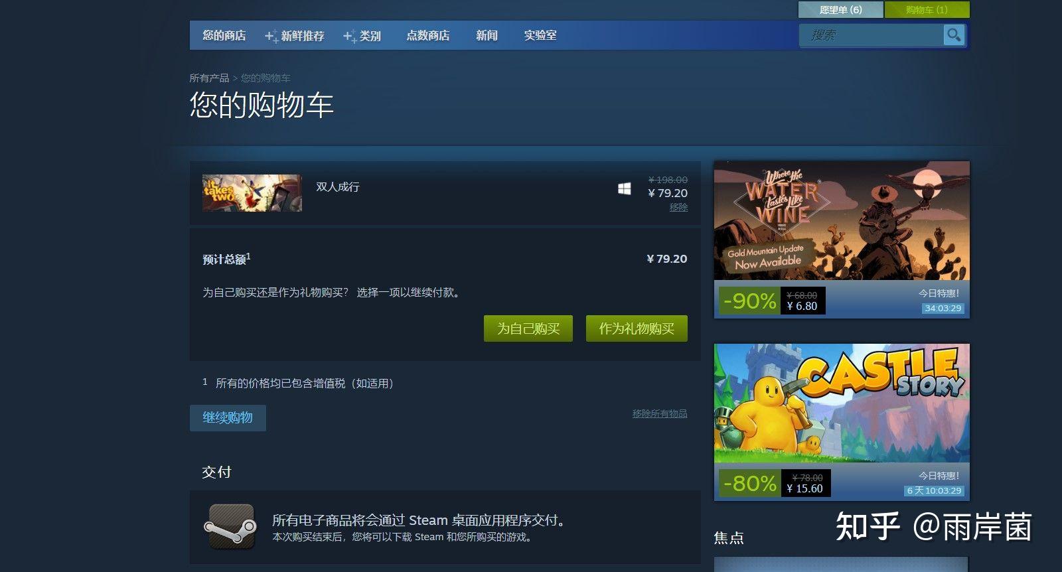Click the -80% discount price block
Viewport: 1062px width, 572px height.
(775, 483)
